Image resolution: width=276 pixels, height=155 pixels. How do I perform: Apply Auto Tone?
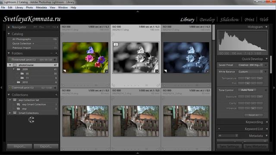pyautogui.click(x=247, y=90)
